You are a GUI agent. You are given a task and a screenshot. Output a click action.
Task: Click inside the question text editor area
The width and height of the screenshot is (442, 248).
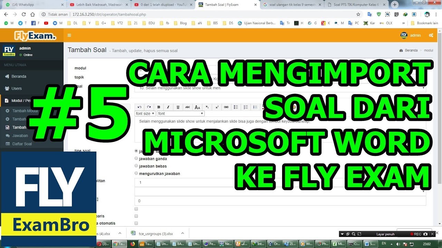click(280, 129)
